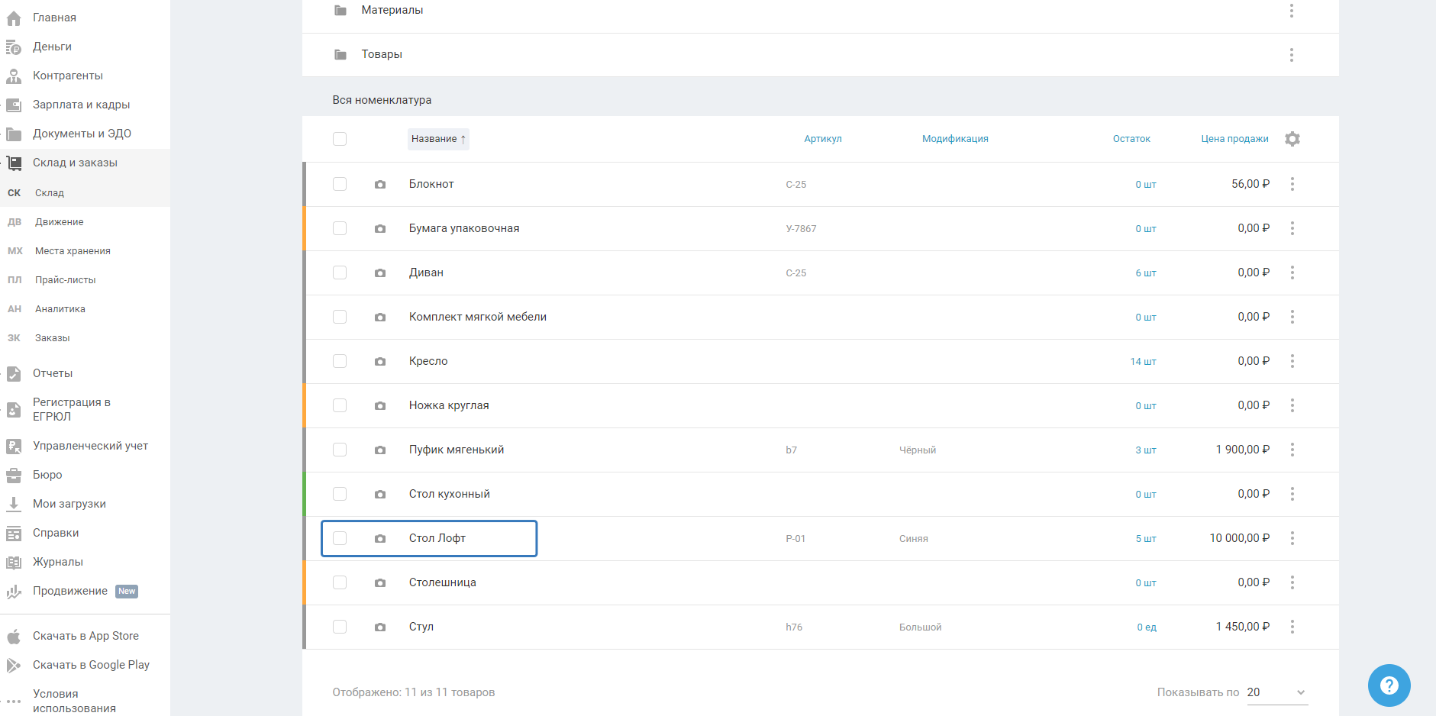Check the Блокнот row checkbox
Image resolution: width=1436 pixels, height=716 pixels.
coord(340,184)
